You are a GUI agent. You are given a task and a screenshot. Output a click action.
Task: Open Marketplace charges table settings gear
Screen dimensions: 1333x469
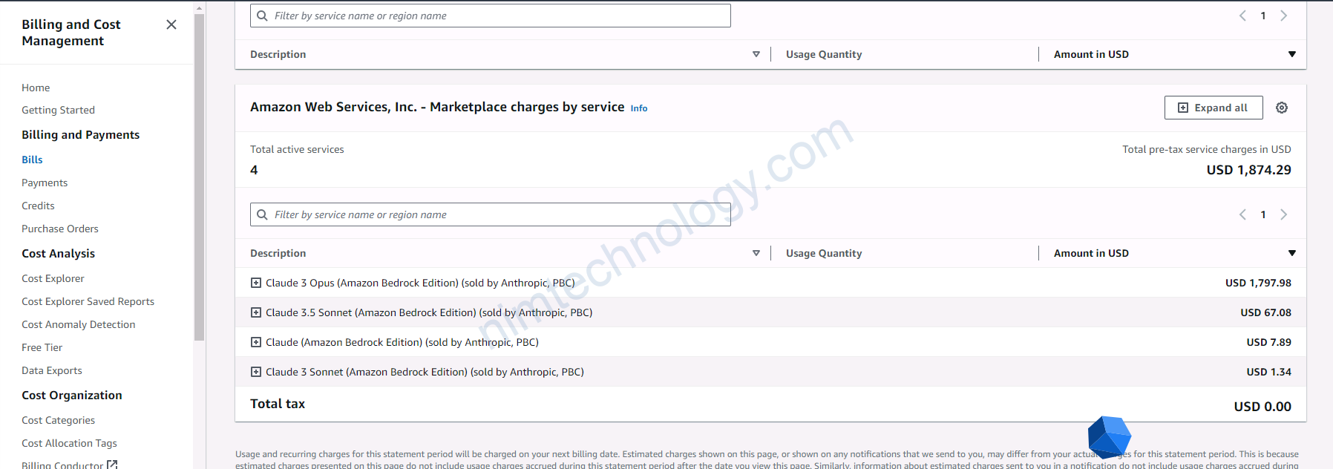click(1282, 108)
